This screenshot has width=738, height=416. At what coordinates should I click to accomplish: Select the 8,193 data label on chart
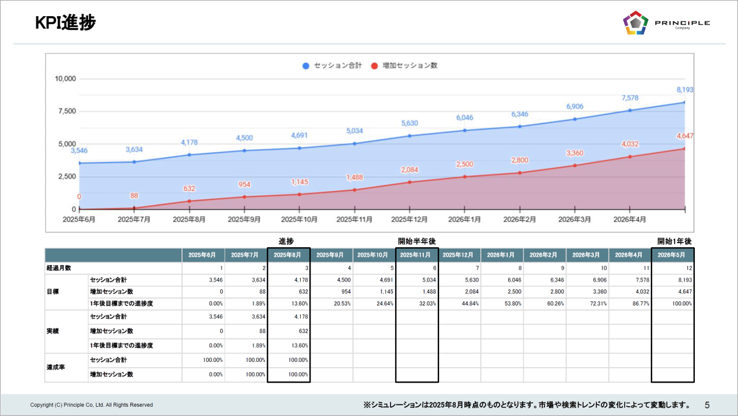(684, 90)
